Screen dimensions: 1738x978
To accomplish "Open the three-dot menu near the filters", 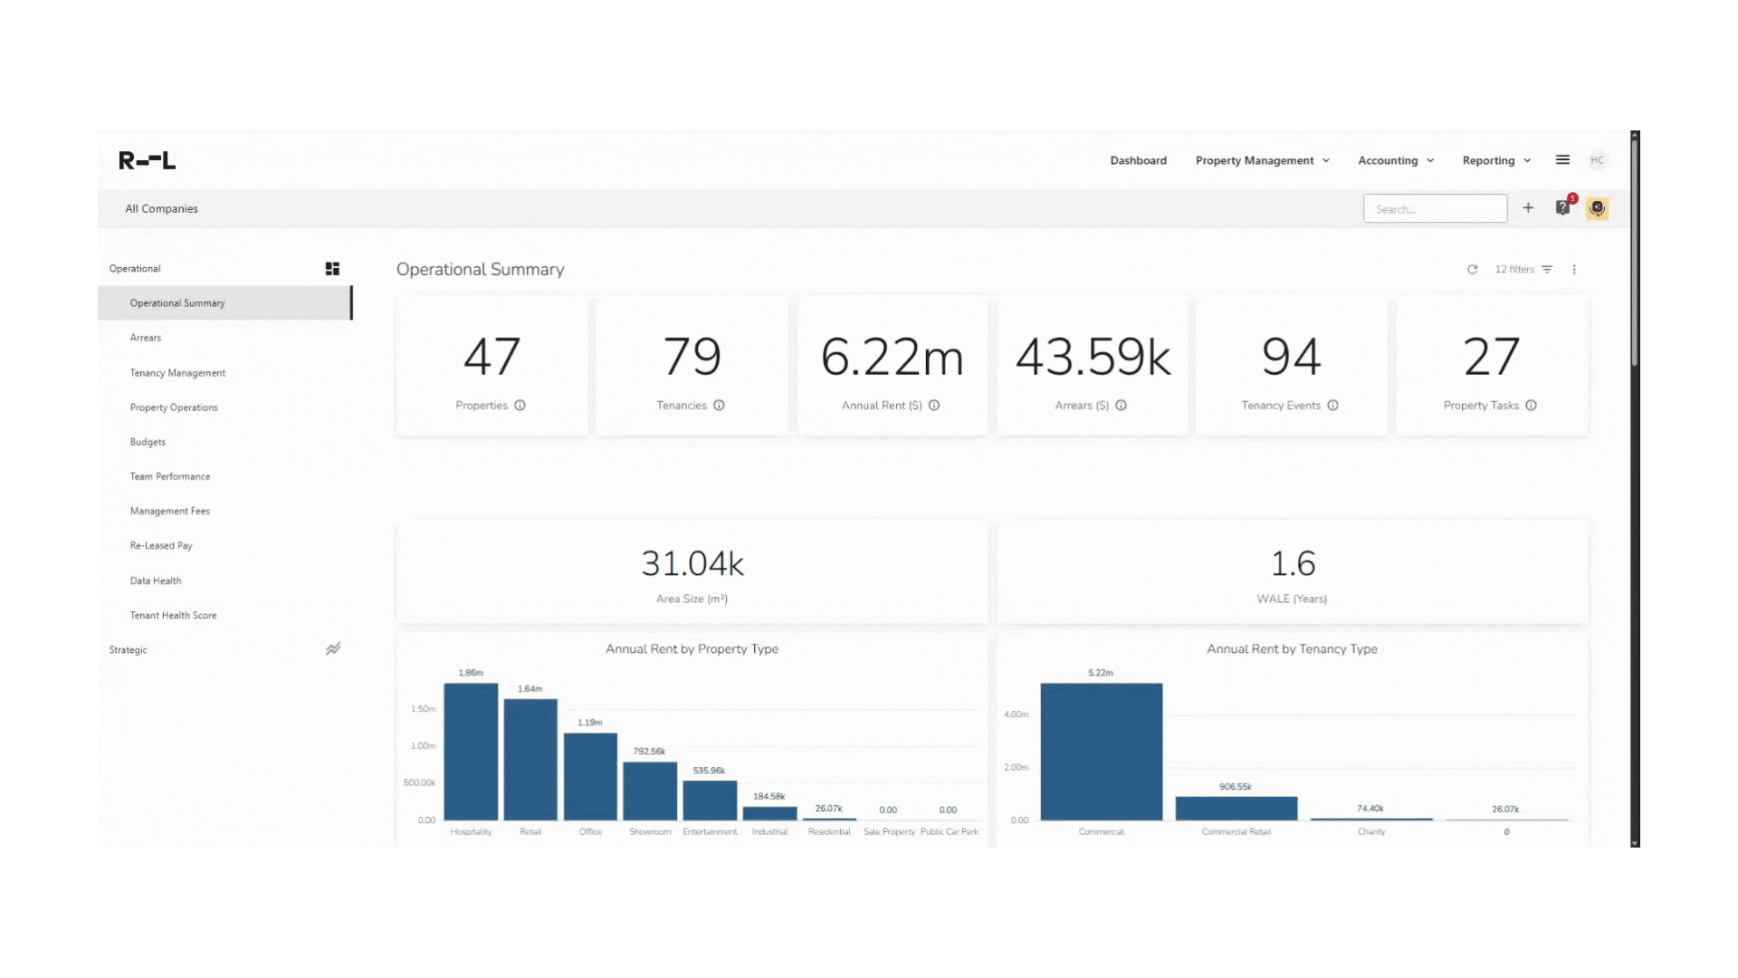I will coord(1575,269).
